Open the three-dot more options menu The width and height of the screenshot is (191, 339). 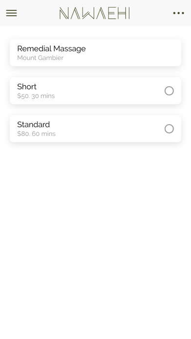[x=178, y=13]
